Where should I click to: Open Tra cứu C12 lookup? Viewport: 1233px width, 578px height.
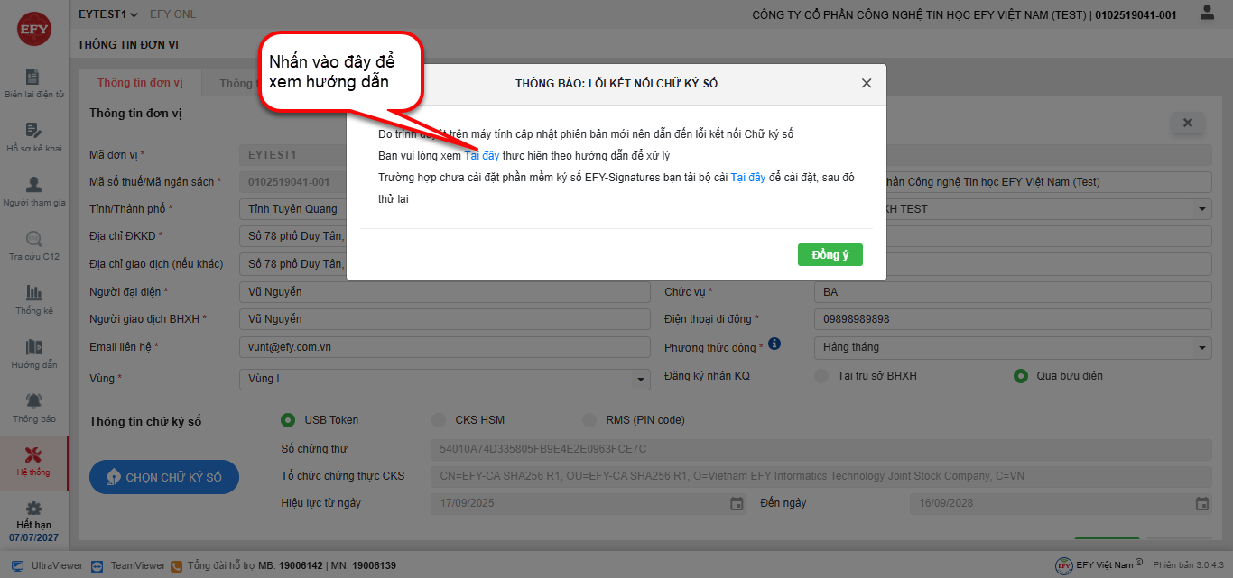pyautogui.click(x=33, y=245)
